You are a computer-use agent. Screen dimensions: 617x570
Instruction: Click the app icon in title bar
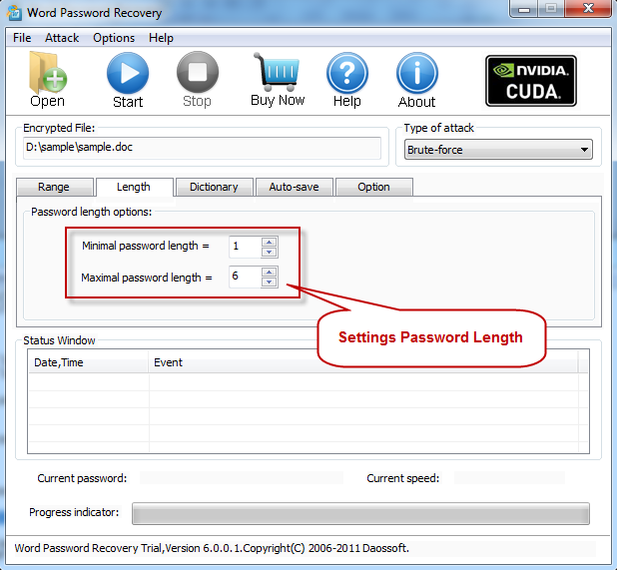tap(15, 13)
